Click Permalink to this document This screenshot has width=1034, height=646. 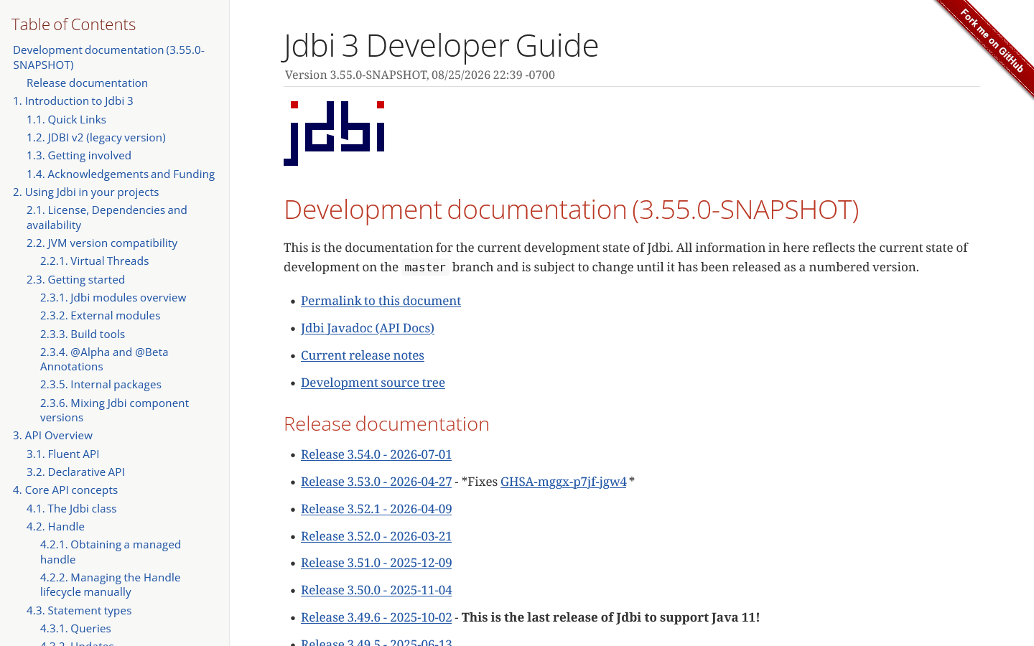381,301
